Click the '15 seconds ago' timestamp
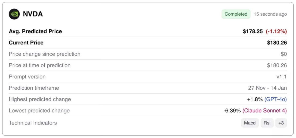Image resolution: width=296 pixels, height=138 pixels. [x=270, y=14]
